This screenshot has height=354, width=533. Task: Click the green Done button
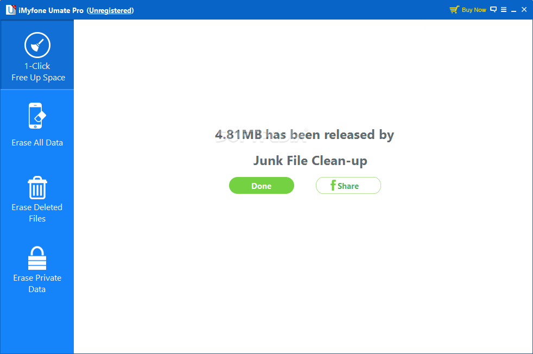[x=262, y=185]
